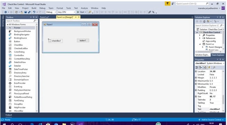Click the Locked property value False
The image size is (227, 125).
pyautogui.click(x=212, y=74)
